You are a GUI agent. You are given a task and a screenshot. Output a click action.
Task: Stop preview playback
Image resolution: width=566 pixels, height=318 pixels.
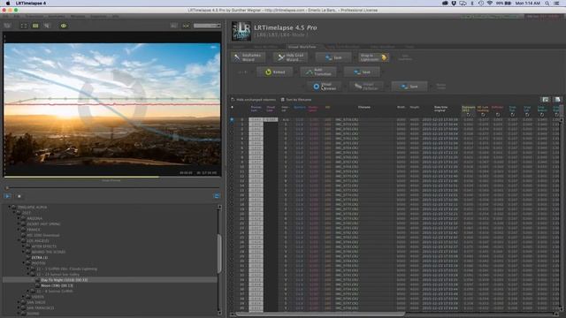(19, 196)
